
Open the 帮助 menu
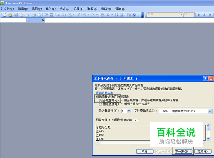[x=120, y=9]
